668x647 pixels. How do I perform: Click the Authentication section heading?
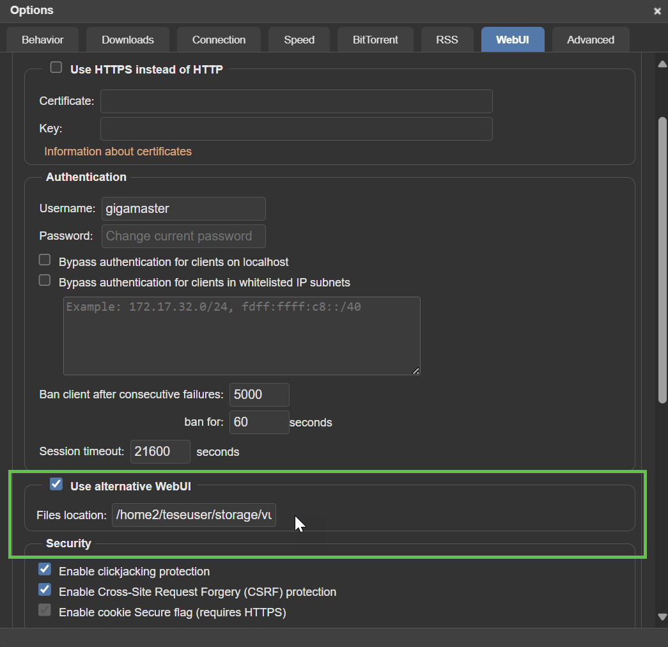[86, 177]
